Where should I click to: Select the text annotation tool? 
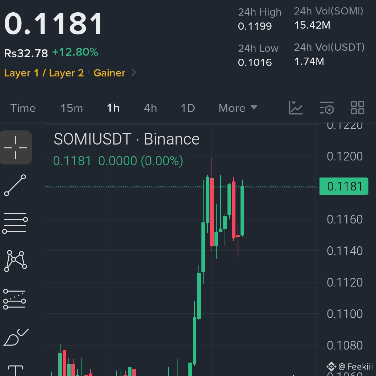(16, 371)
